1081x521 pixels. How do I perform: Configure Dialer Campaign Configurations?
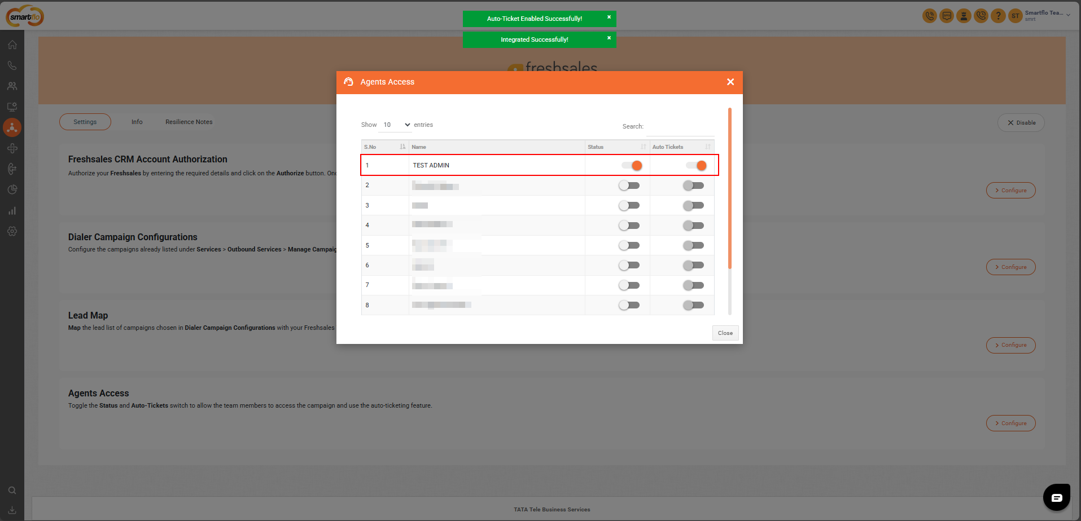pos(1010,267)
